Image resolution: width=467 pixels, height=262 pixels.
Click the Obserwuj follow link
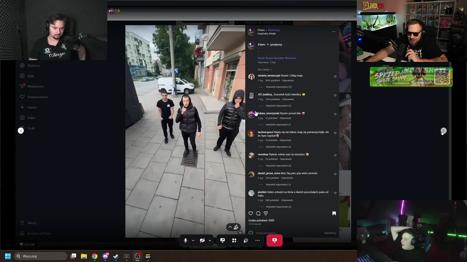pyautogui.click(x=274, y=30)
